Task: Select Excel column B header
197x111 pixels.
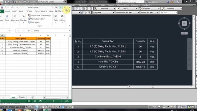Action: pos(21,35)
